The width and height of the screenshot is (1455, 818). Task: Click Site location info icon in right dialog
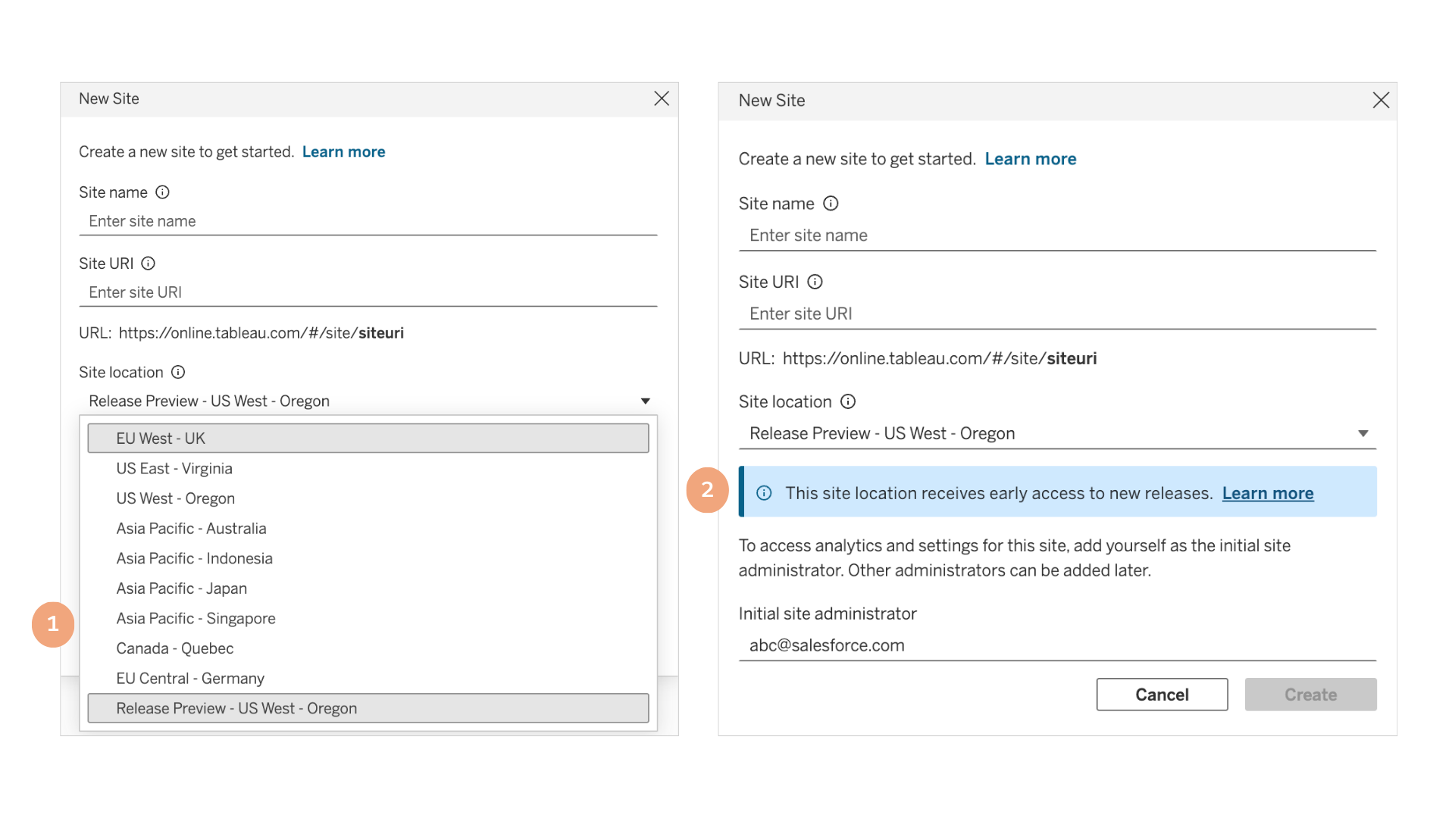[848, 402]
